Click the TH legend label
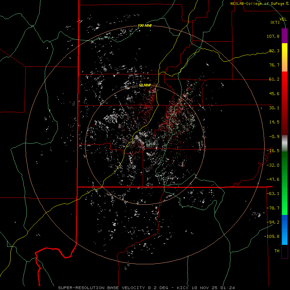 (277, 251)
